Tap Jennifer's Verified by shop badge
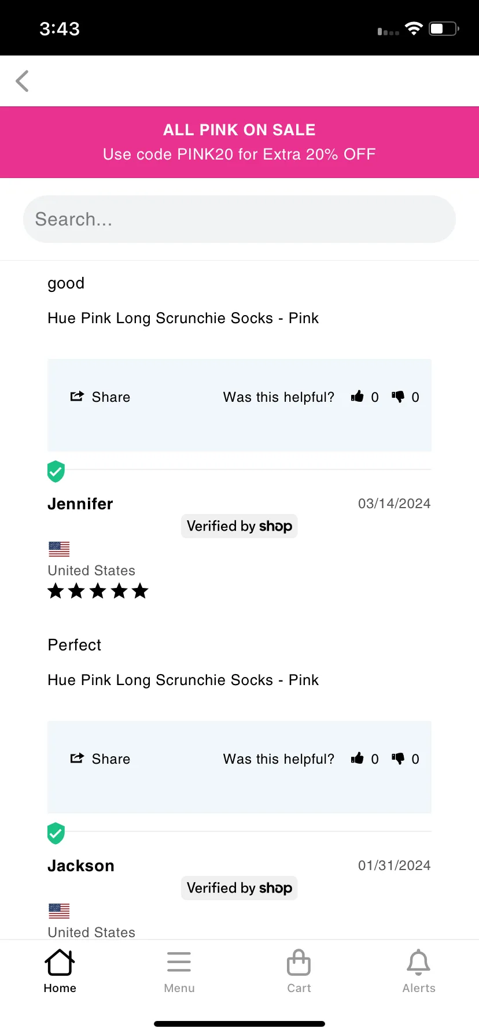 pyautogui.click(x=239, y=526)
